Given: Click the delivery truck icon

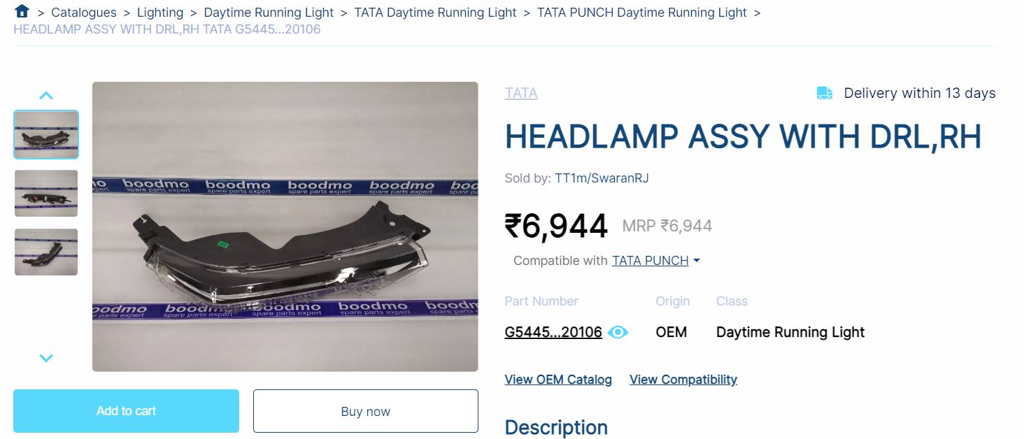Looking at the screenshot, I should click(825, 93).
